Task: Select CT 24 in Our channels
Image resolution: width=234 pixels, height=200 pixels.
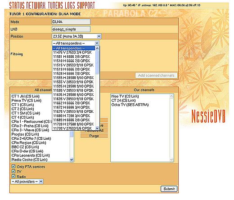Action: click(123, 100)
